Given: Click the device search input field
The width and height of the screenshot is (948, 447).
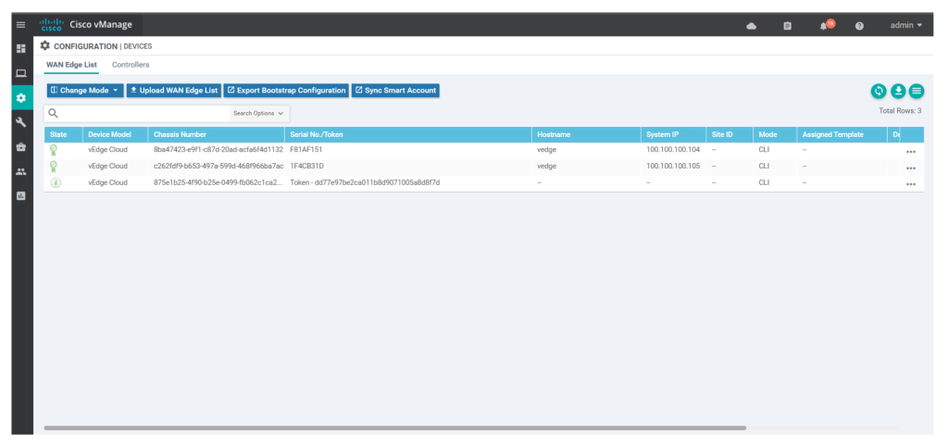Looking at the screenshot, I should [143, 113].
